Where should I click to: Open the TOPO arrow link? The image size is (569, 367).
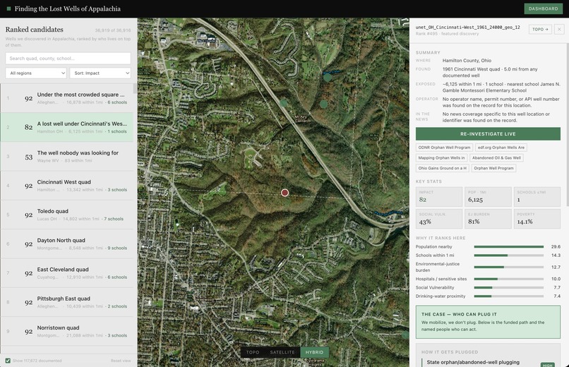coord(540,29)
